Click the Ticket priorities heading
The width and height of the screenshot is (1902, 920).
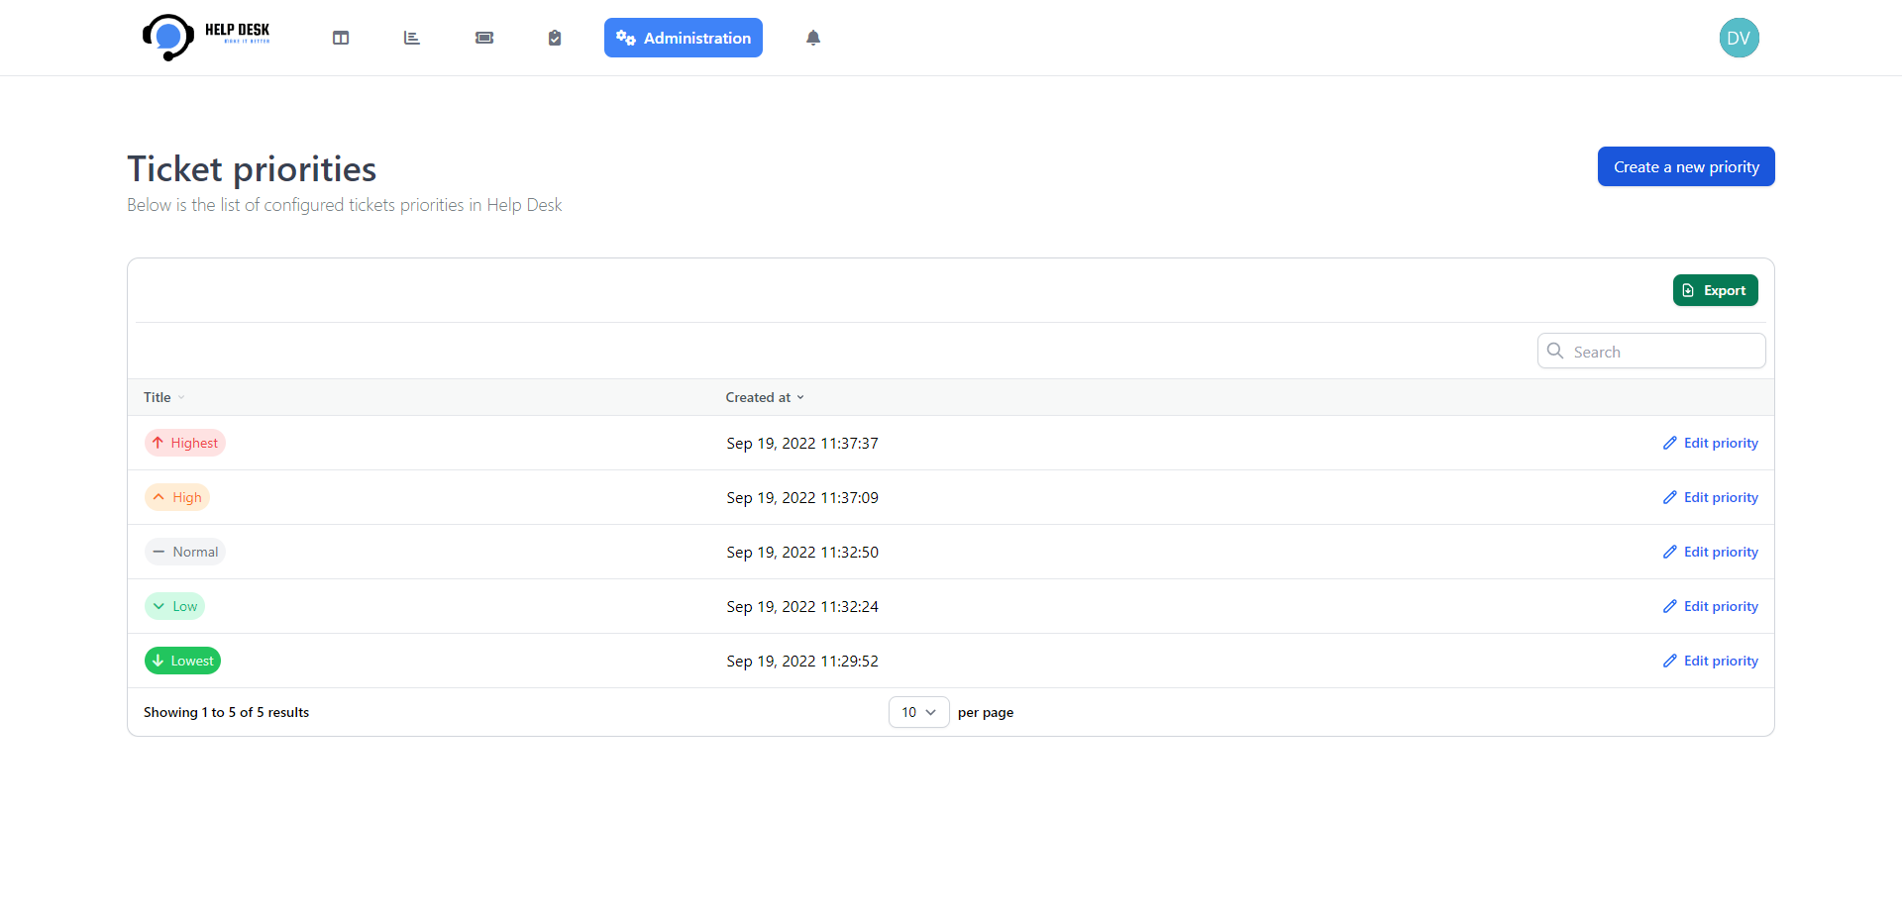point(252,169)
